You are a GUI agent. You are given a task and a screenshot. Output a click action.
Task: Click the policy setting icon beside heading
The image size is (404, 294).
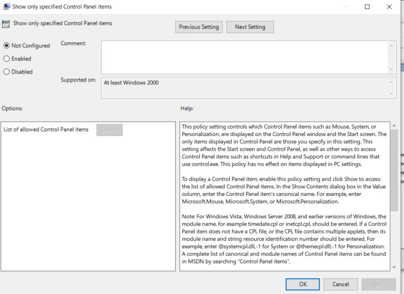pos(6,24)
